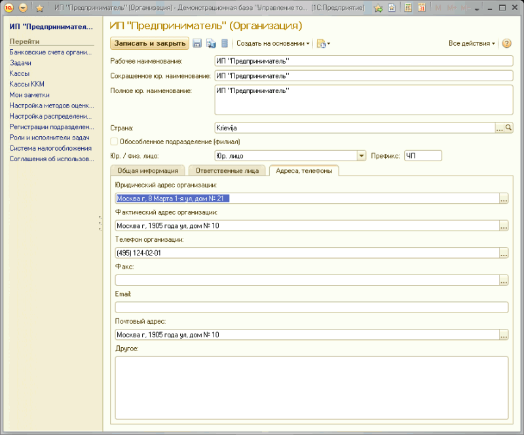Click ellipsis button of Юридический адрес field
This screenshot has width=524, height=435.
[x=504, y=199]
